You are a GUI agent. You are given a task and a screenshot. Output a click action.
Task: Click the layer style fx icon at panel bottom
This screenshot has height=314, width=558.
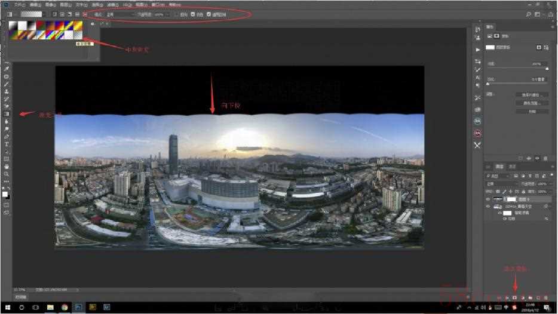click(x=507, y=298)
